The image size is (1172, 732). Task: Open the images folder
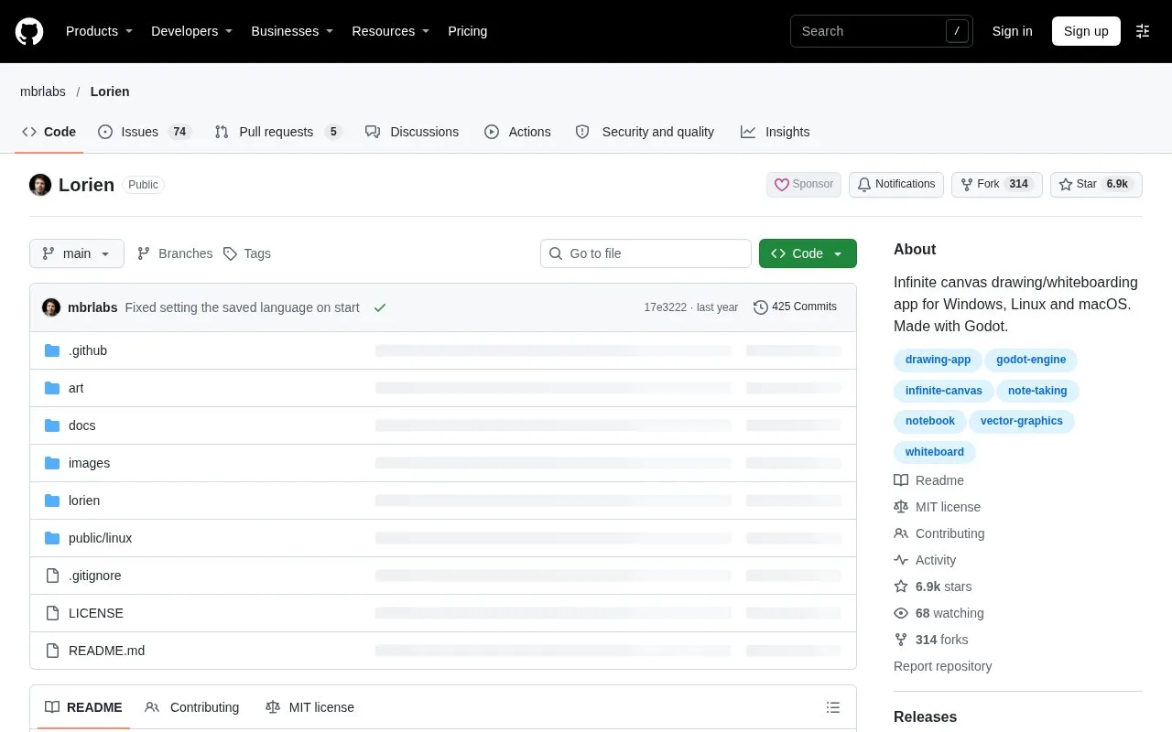(89, 463)
